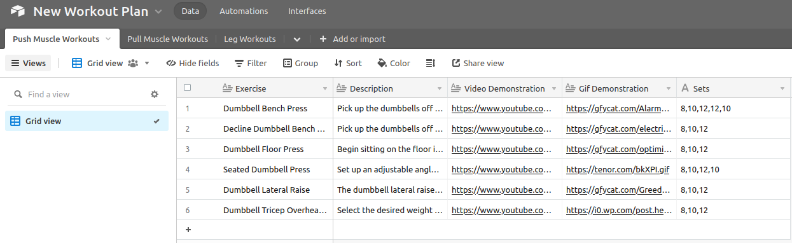Open YouTube link for Dumbbell Bench Press

pyautogui.click(x=501, y=109)
